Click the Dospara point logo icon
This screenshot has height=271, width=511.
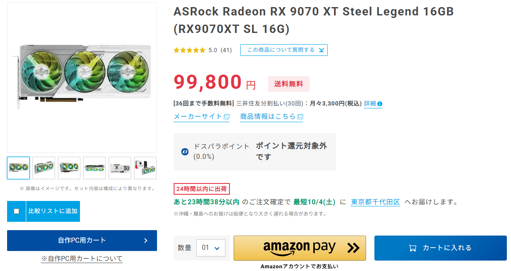pyautogui.click(x=185, y=152)
